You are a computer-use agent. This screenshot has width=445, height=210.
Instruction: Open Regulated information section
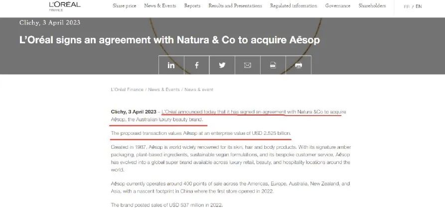coord(294,6)
